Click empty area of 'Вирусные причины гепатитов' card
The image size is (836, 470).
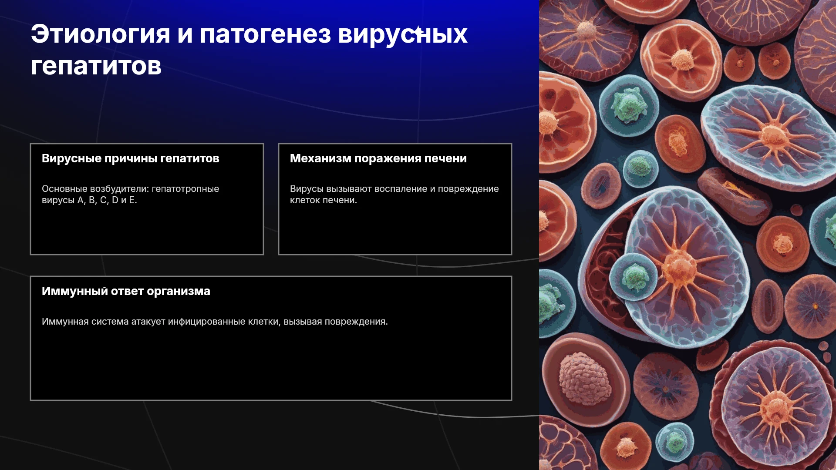click(147, 231)
